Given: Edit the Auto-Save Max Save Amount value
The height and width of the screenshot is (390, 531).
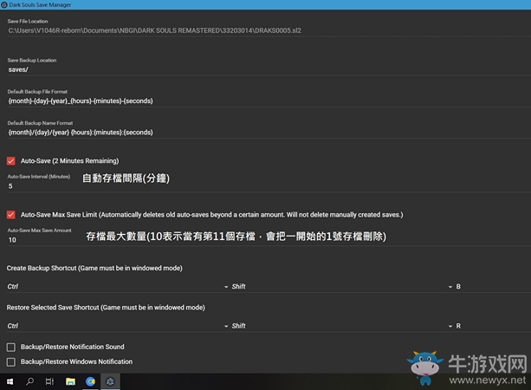Looking at the screenshot, I should 269,240.
